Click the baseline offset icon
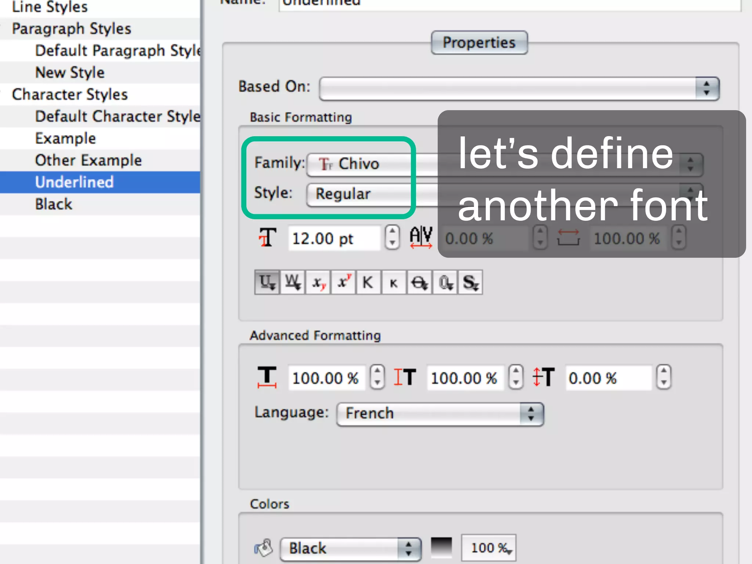This screenshot has height=564, width=752. pyautogui.click(x=543, y=377)
